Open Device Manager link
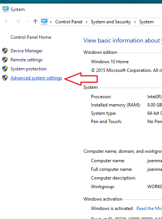162x219 pixels. (x=27, y=51)
